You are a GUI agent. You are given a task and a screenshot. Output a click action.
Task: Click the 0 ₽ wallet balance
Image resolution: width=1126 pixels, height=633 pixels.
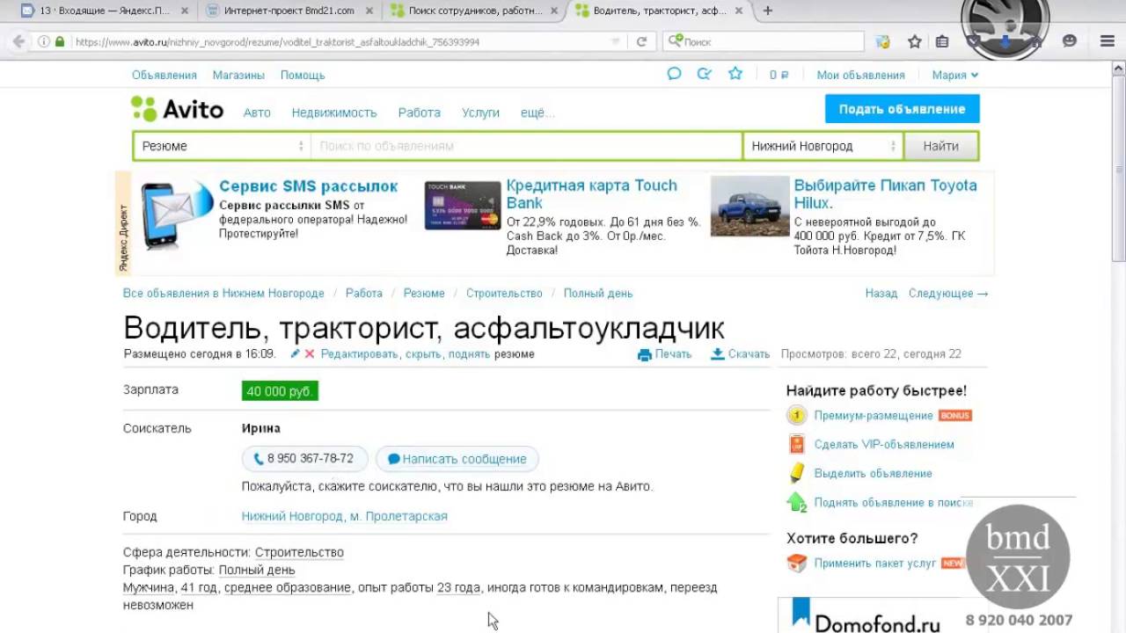779,75
